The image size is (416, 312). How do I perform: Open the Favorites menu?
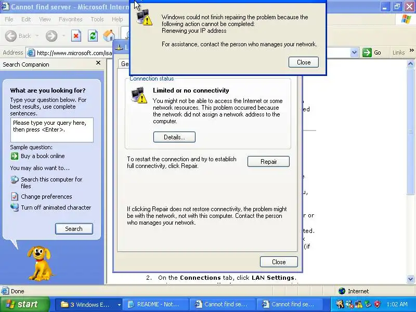point(71,19)
